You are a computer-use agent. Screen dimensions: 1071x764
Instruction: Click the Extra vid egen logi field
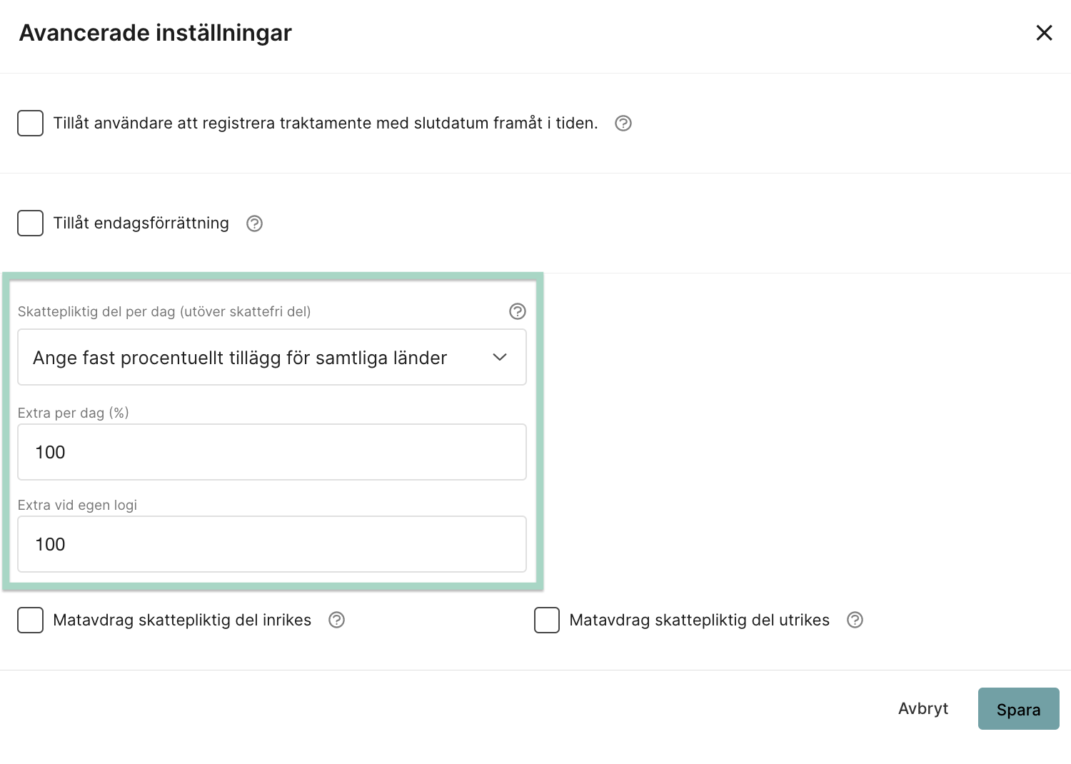(272, 544)
